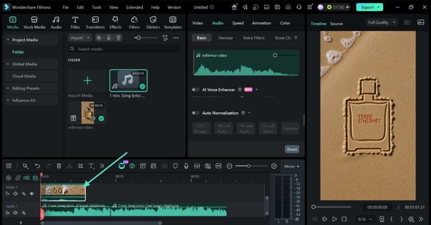The width and height of the screenshot is (431, 225).
Task: Open the Meter panel dropdown
Action: [292, 166]
